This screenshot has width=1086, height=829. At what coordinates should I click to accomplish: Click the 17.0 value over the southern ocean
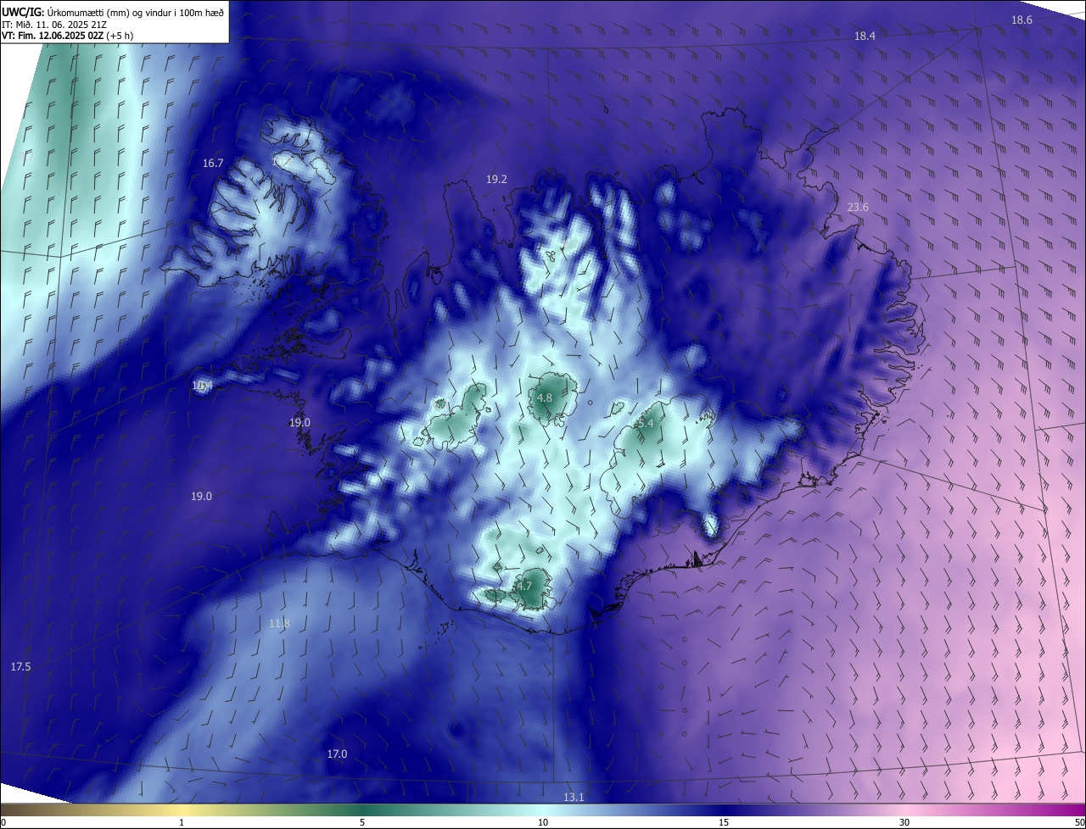click(337, 754)
